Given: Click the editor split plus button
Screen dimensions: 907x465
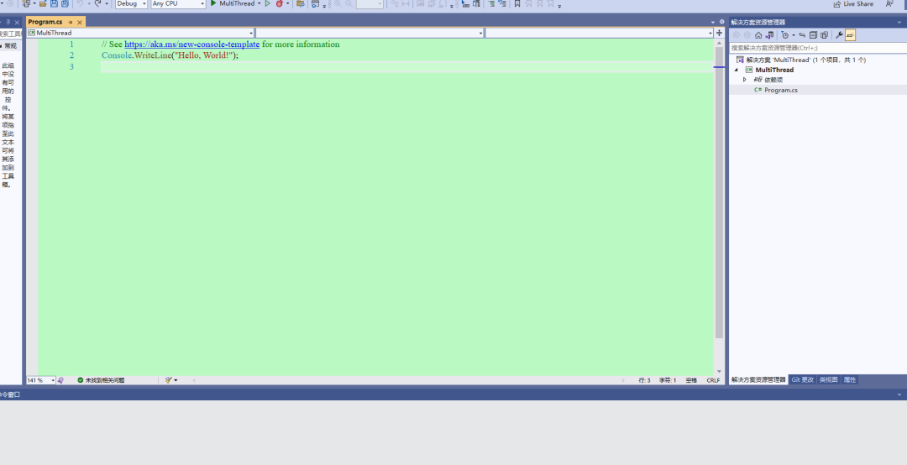Looking at the screenshot, I should tap(719, 33).
